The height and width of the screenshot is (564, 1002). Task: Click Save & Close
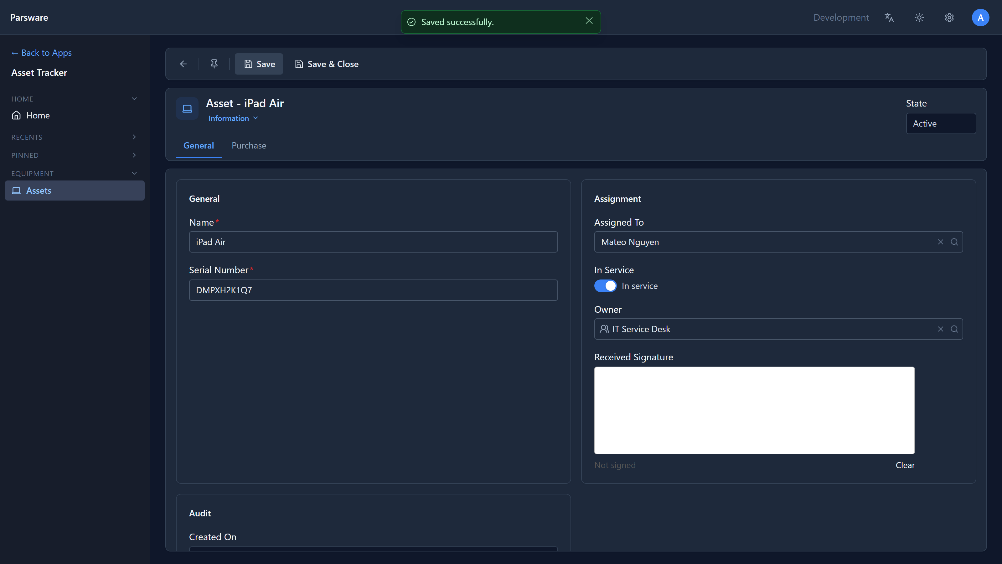[327, 64]
